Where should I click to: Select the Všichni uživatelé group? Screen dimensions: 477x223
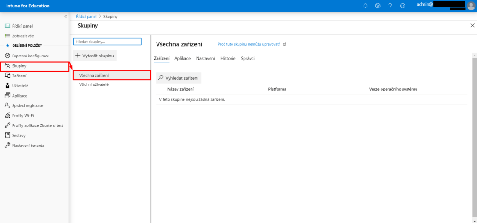click(94, 84)
